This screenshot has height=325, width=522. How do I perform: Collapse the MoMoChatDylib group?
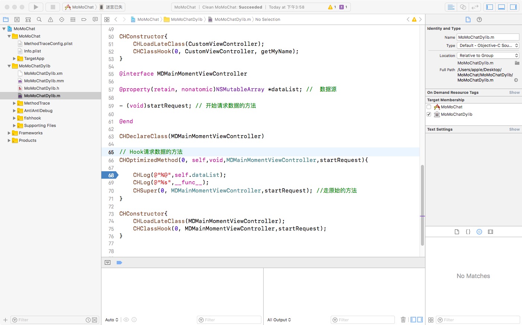pos(9,66)
